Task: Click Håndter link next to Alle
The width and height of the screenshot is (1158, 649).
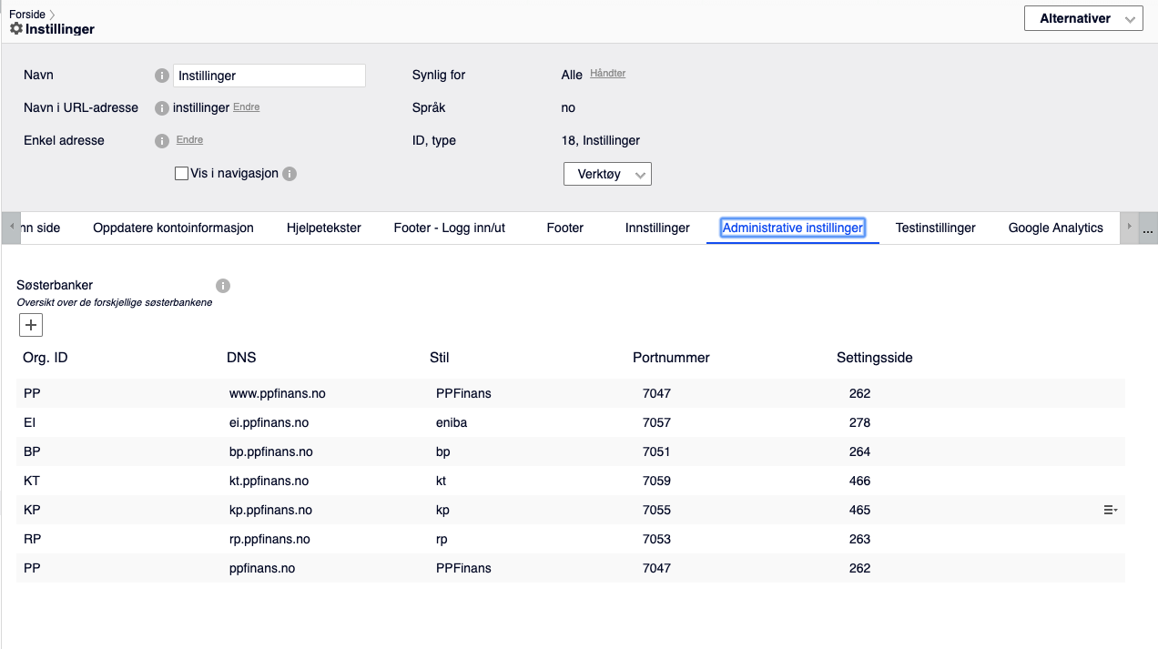Action: pyautogui.click(x=607, y=74)
